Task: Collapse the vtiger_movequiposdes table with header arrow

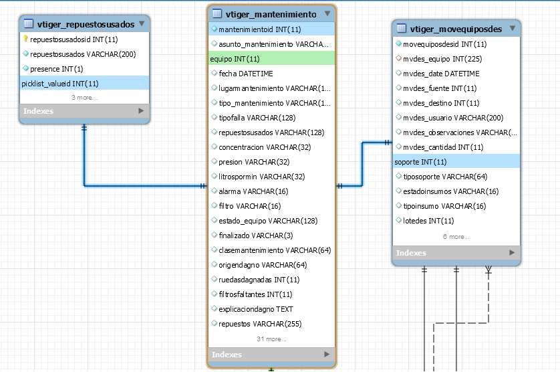Action: click(513, 28)
